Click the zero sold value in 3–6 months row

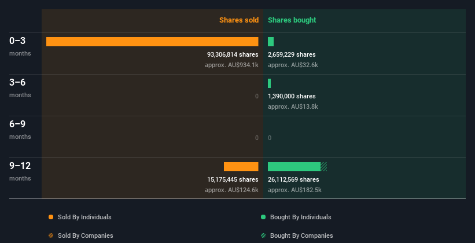(256, 97)
